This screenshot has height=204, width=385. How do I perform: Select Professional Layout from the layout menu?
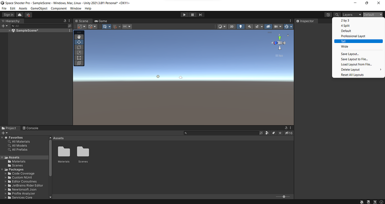354,36
